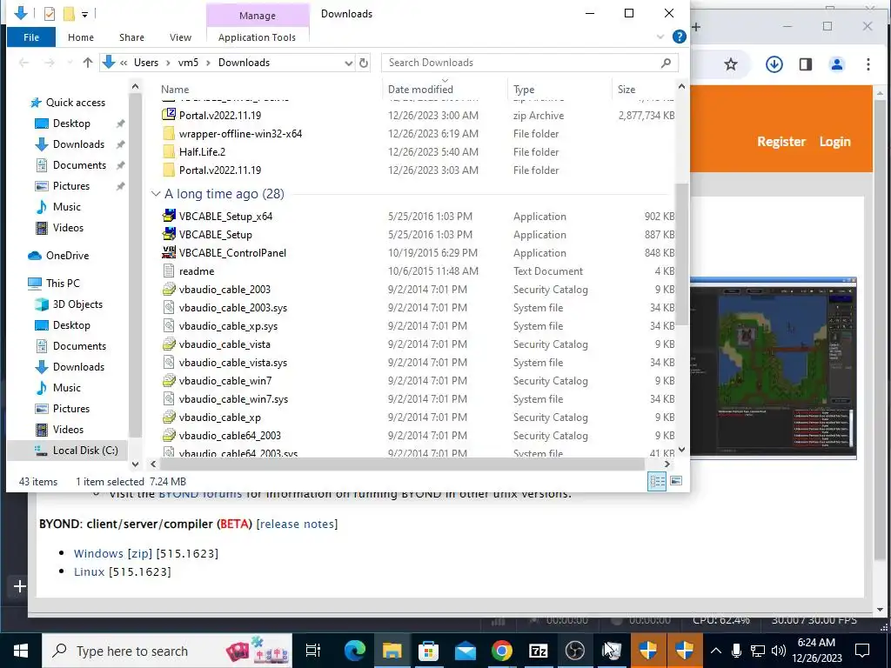Sort files by the Type column
The image size is (891, 668).
pos(523,90)
